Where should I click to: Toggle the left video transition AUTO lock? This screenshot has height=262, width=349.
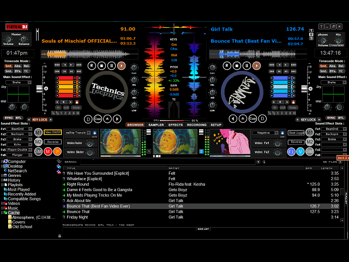coord(94,133)
